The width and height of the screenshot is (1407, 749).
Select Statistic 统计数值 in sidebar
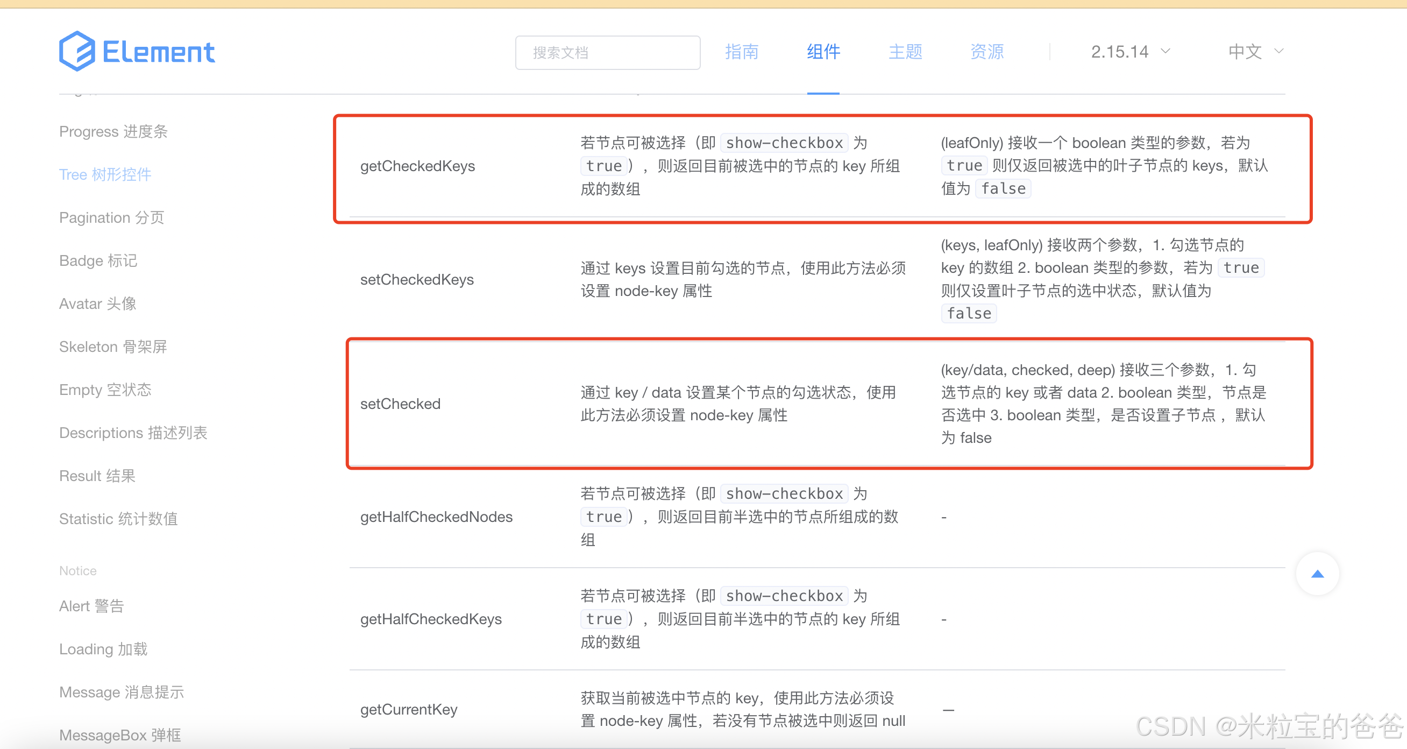[118, 519]
